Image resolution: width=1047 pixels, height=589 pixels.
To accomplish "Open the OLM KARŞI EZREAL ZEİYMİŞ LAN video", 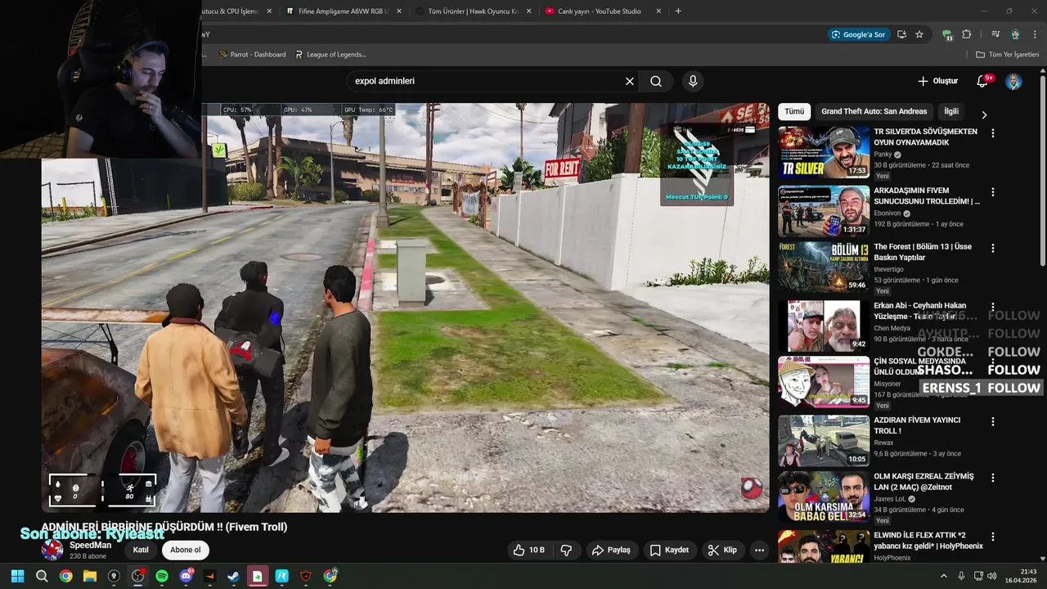I will pos(824,497).
